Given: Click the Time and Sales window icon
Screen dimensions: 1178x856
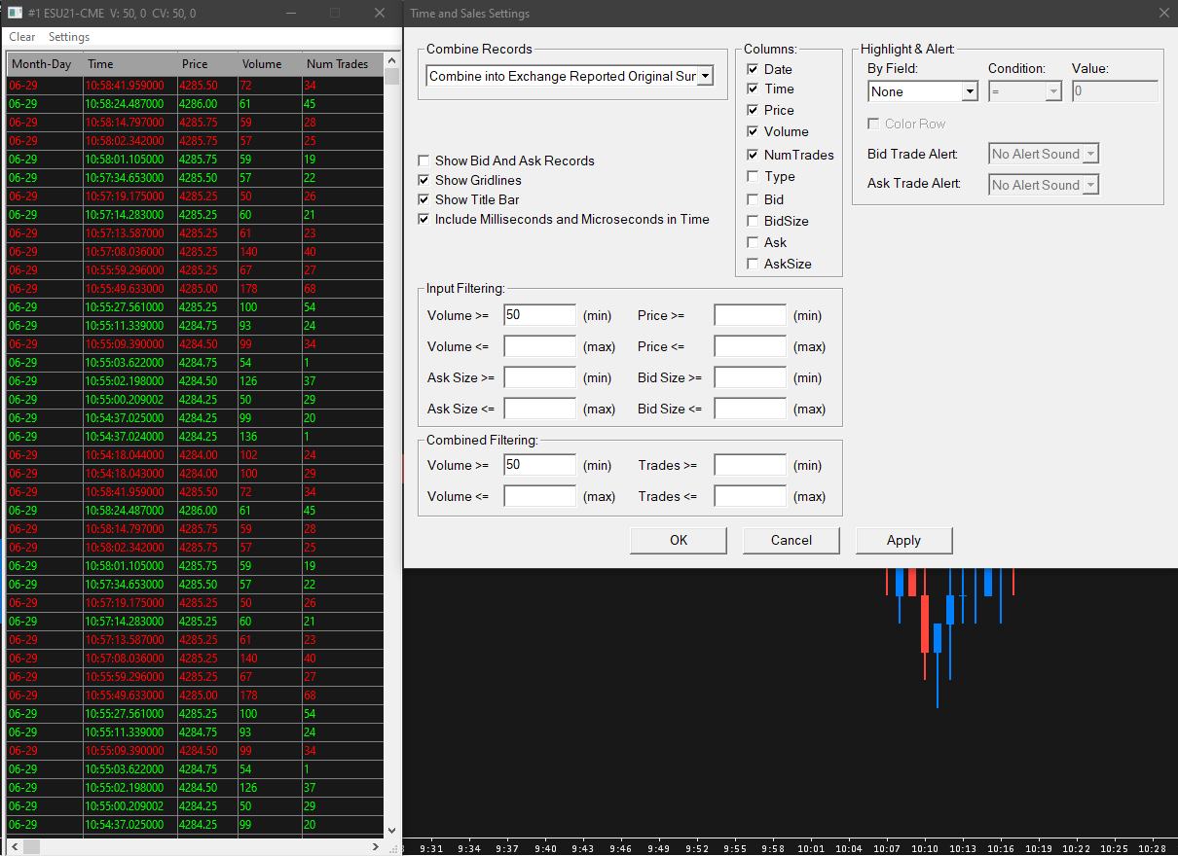Looking at the screenshot, I should tap(15, 13).
